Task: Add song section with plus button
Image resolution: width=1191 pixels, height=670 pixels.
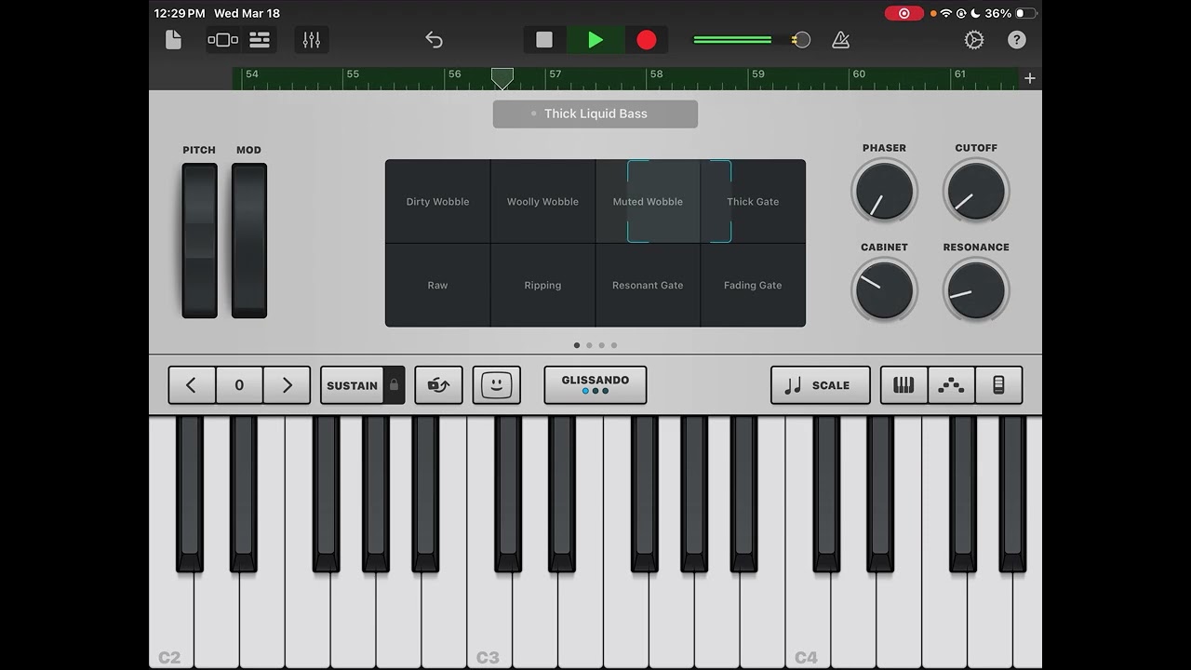Action: 1030,78
